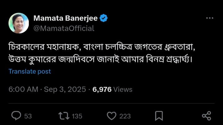Click the Translate post link

pos(30,71)
